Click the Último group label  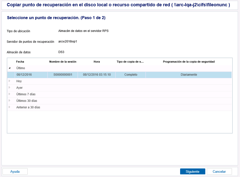21,68
